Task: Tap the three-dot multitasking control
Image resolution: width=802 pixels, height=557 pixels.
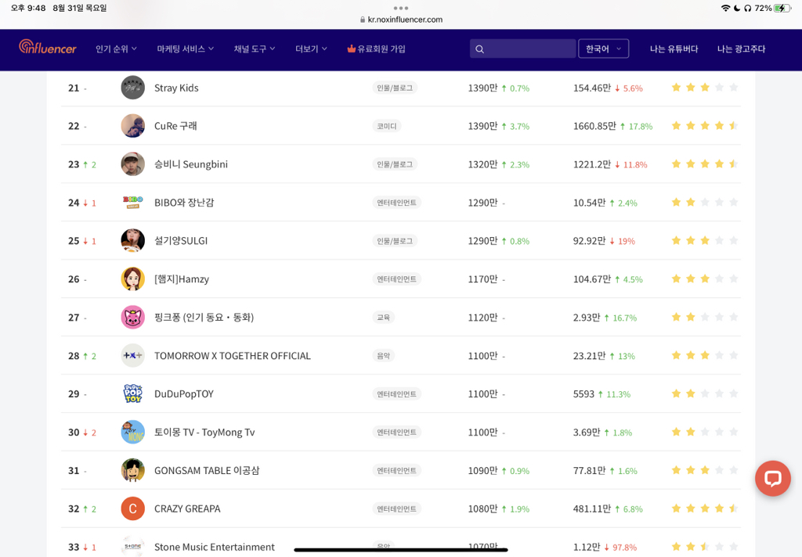Action: [401, 8]
